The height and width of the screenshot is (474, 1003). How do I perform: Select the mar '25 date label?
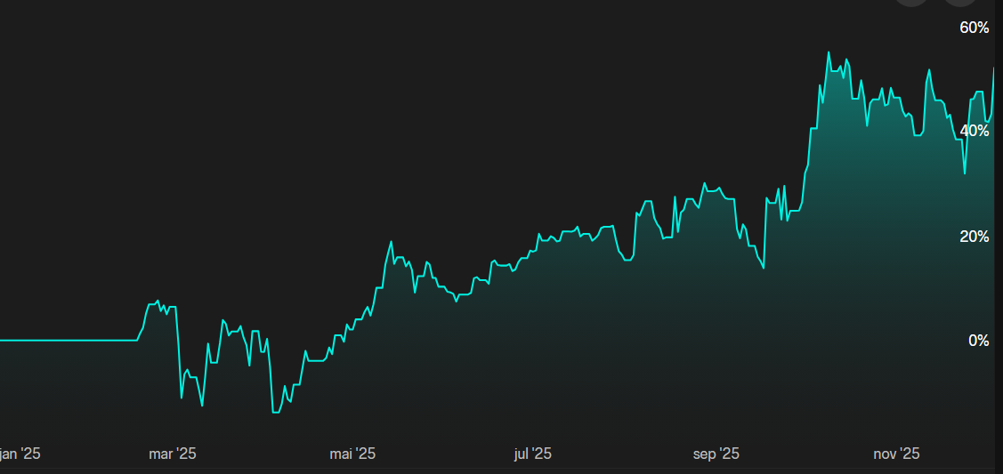(x=172, y=454)
